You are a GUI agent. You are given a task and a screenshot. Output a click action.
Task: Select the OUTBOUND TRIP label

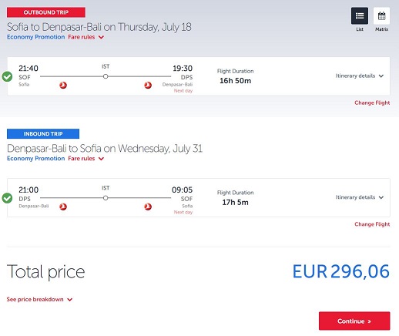[x=46, y=12]
